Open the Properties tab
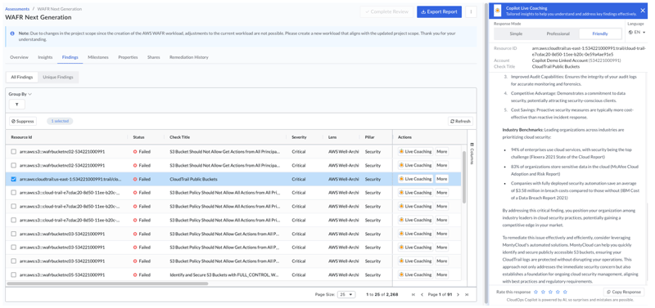Viewport: 655px width, 308px height. point(128,57)
